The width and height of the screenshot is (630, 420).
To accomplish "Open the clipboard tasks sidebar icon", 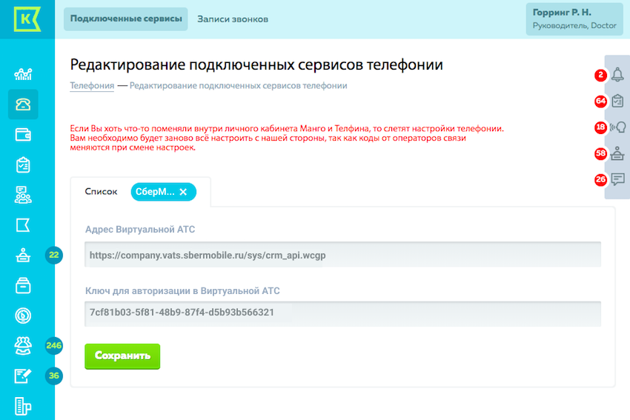I will coord(23,164).
